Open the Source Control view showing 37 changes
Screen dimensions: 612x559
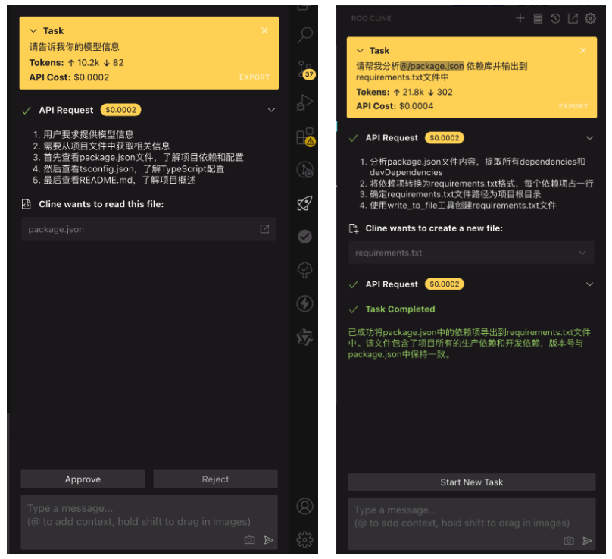click(304, 70)
